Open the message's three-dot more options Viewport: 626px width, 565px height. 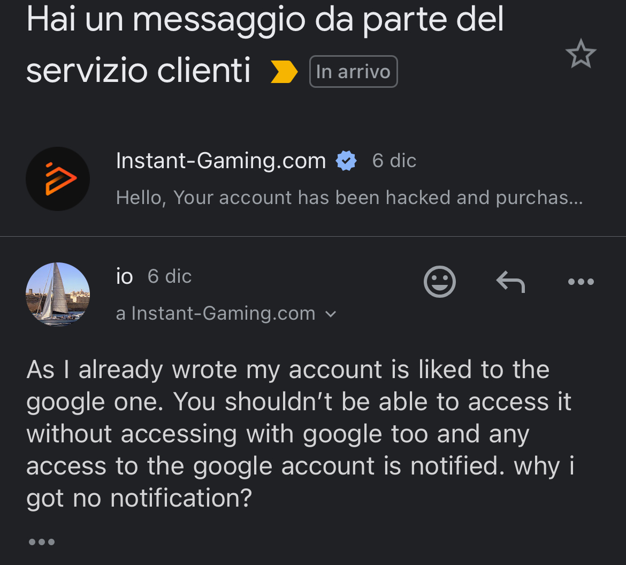581,281
